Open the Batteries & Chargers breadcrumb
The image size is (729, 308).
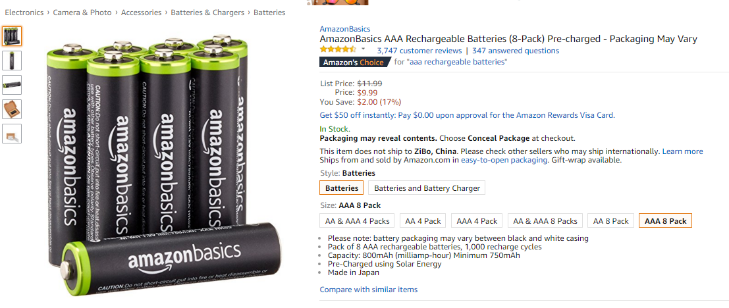(207, 13)
